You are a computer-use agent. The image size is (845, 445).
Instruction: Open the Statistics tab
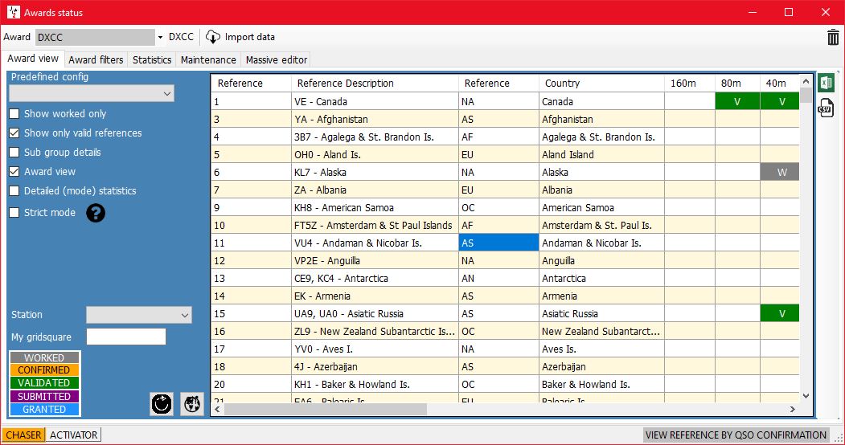coord(152,59)
